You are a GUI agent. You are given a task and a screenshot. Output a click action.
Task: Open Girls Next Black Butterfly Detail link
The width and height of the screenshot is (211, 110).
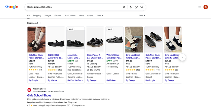[x=172, y=56]
